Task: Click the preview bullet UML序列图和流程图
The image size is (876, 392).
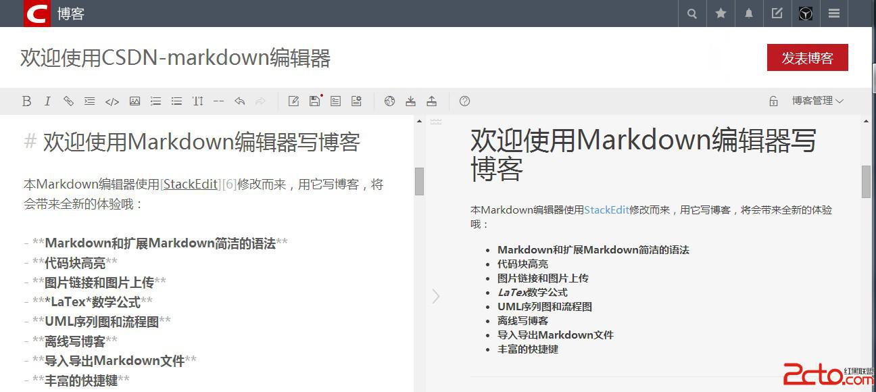Action: [x=545, y=307]
